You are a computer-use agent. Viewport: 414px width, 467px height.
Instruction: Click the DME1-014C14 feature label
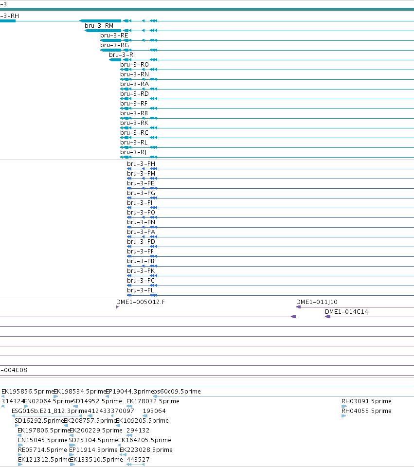pos(346,311)
